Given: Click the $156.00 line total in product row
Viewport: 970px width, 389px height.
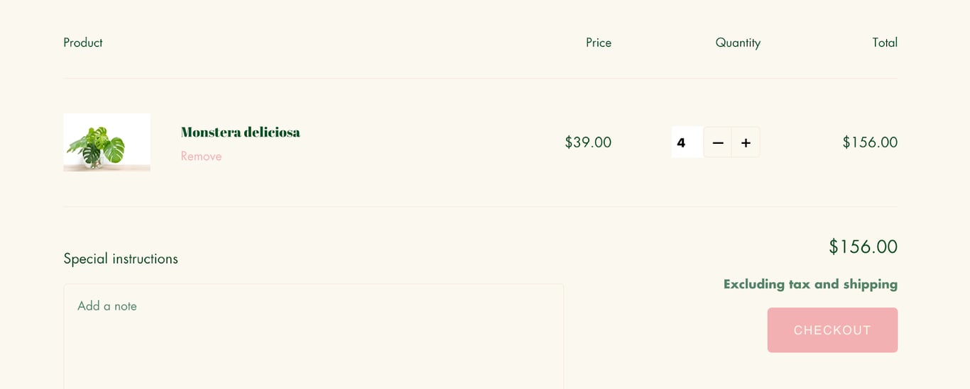Looking at the screenshot, I should (870, 142).
